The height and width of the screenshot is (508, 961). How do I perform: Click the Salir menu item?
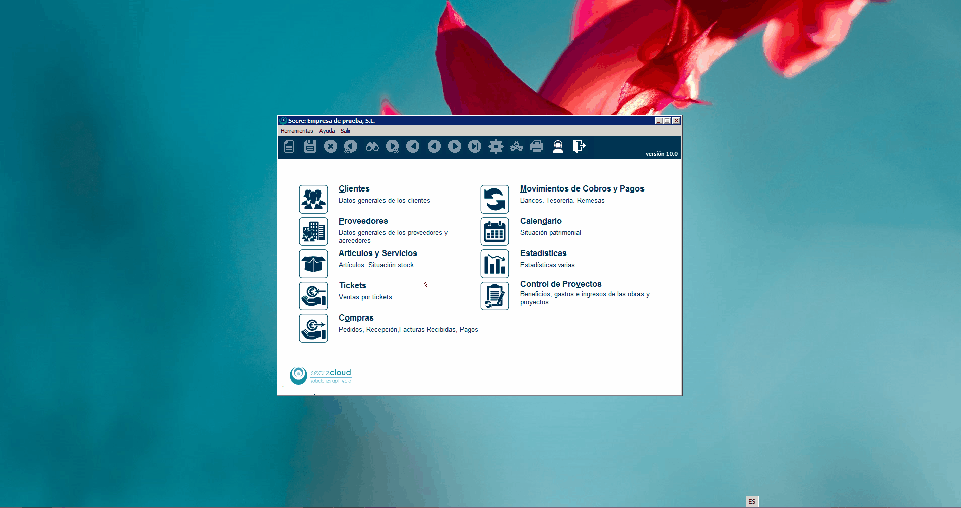coord(345,131)
